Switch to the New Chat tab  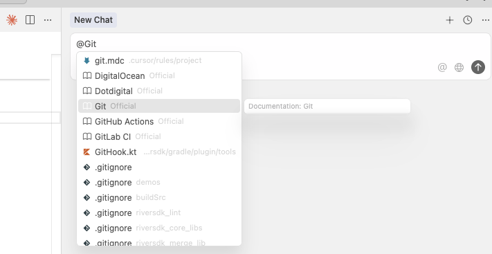pyautogui.click(x=93, y=20)
